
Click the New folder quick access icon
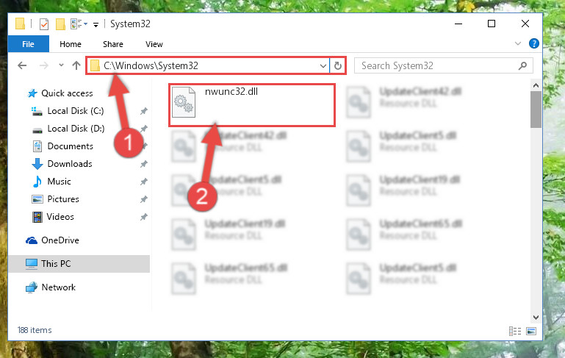coord(60,24)
